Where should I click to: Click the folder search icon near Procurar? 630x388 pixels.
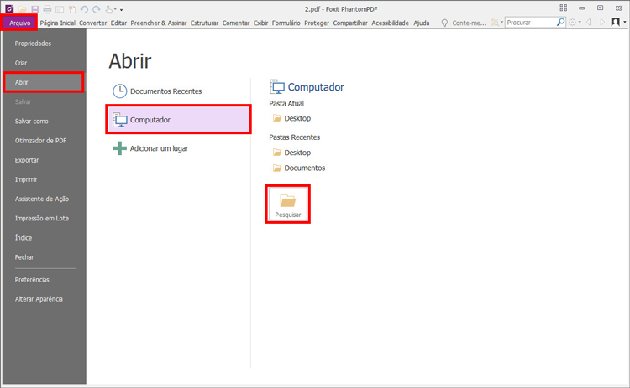(x=495, y=23)
